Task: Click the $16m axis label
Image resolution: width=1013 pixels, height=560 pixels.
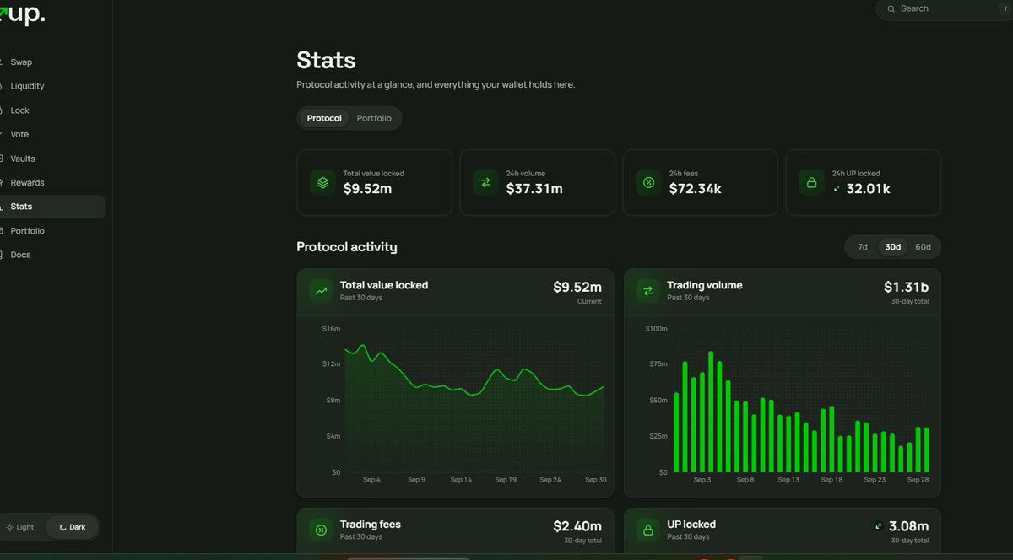Action: click(x=331, y=328)
